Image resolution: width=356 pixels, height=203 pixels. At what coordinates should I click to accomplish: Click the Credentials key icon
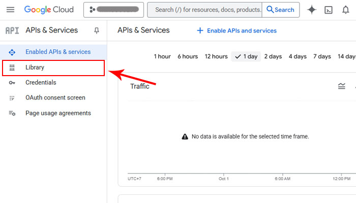pos(12,83)
